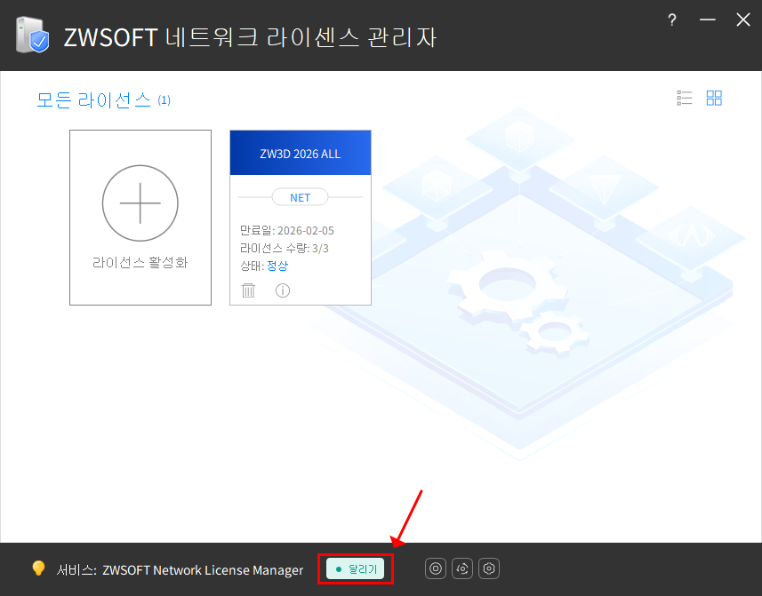Click the 라이선스 활성화 card

click(x=140, y=217)
